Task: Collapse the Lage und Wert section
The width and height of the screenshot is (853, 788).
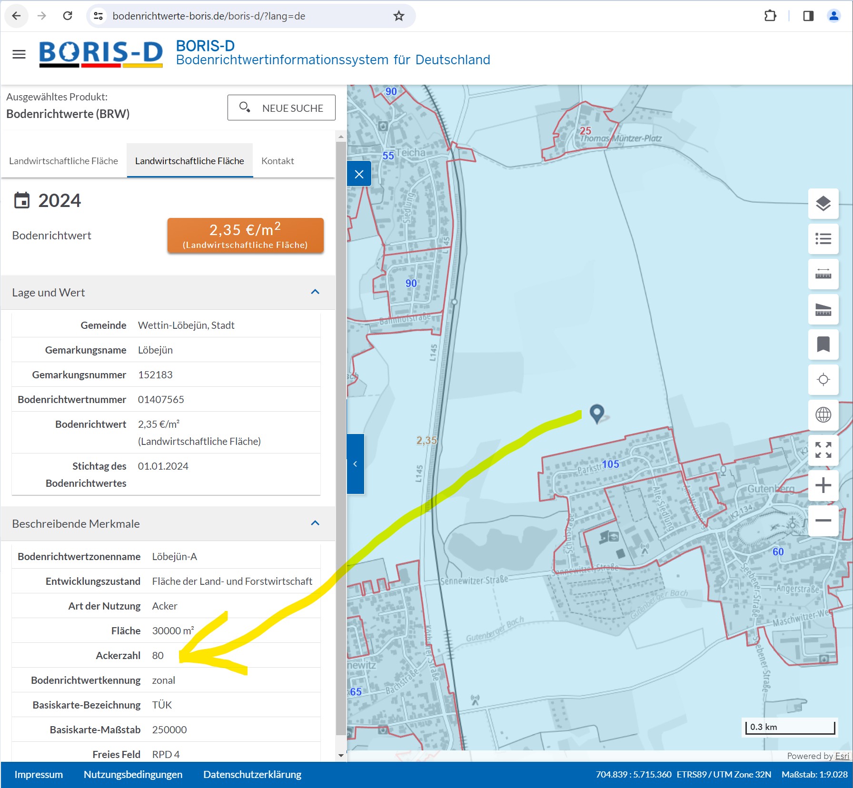Action: tap(315, 292)
